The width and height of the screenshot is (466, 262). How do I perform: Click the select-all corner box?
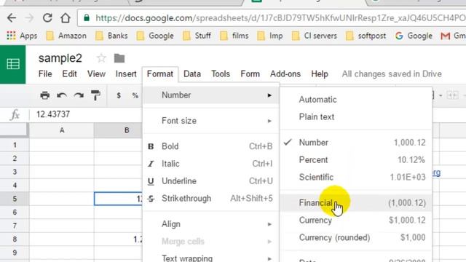click(x=14, y=130)
